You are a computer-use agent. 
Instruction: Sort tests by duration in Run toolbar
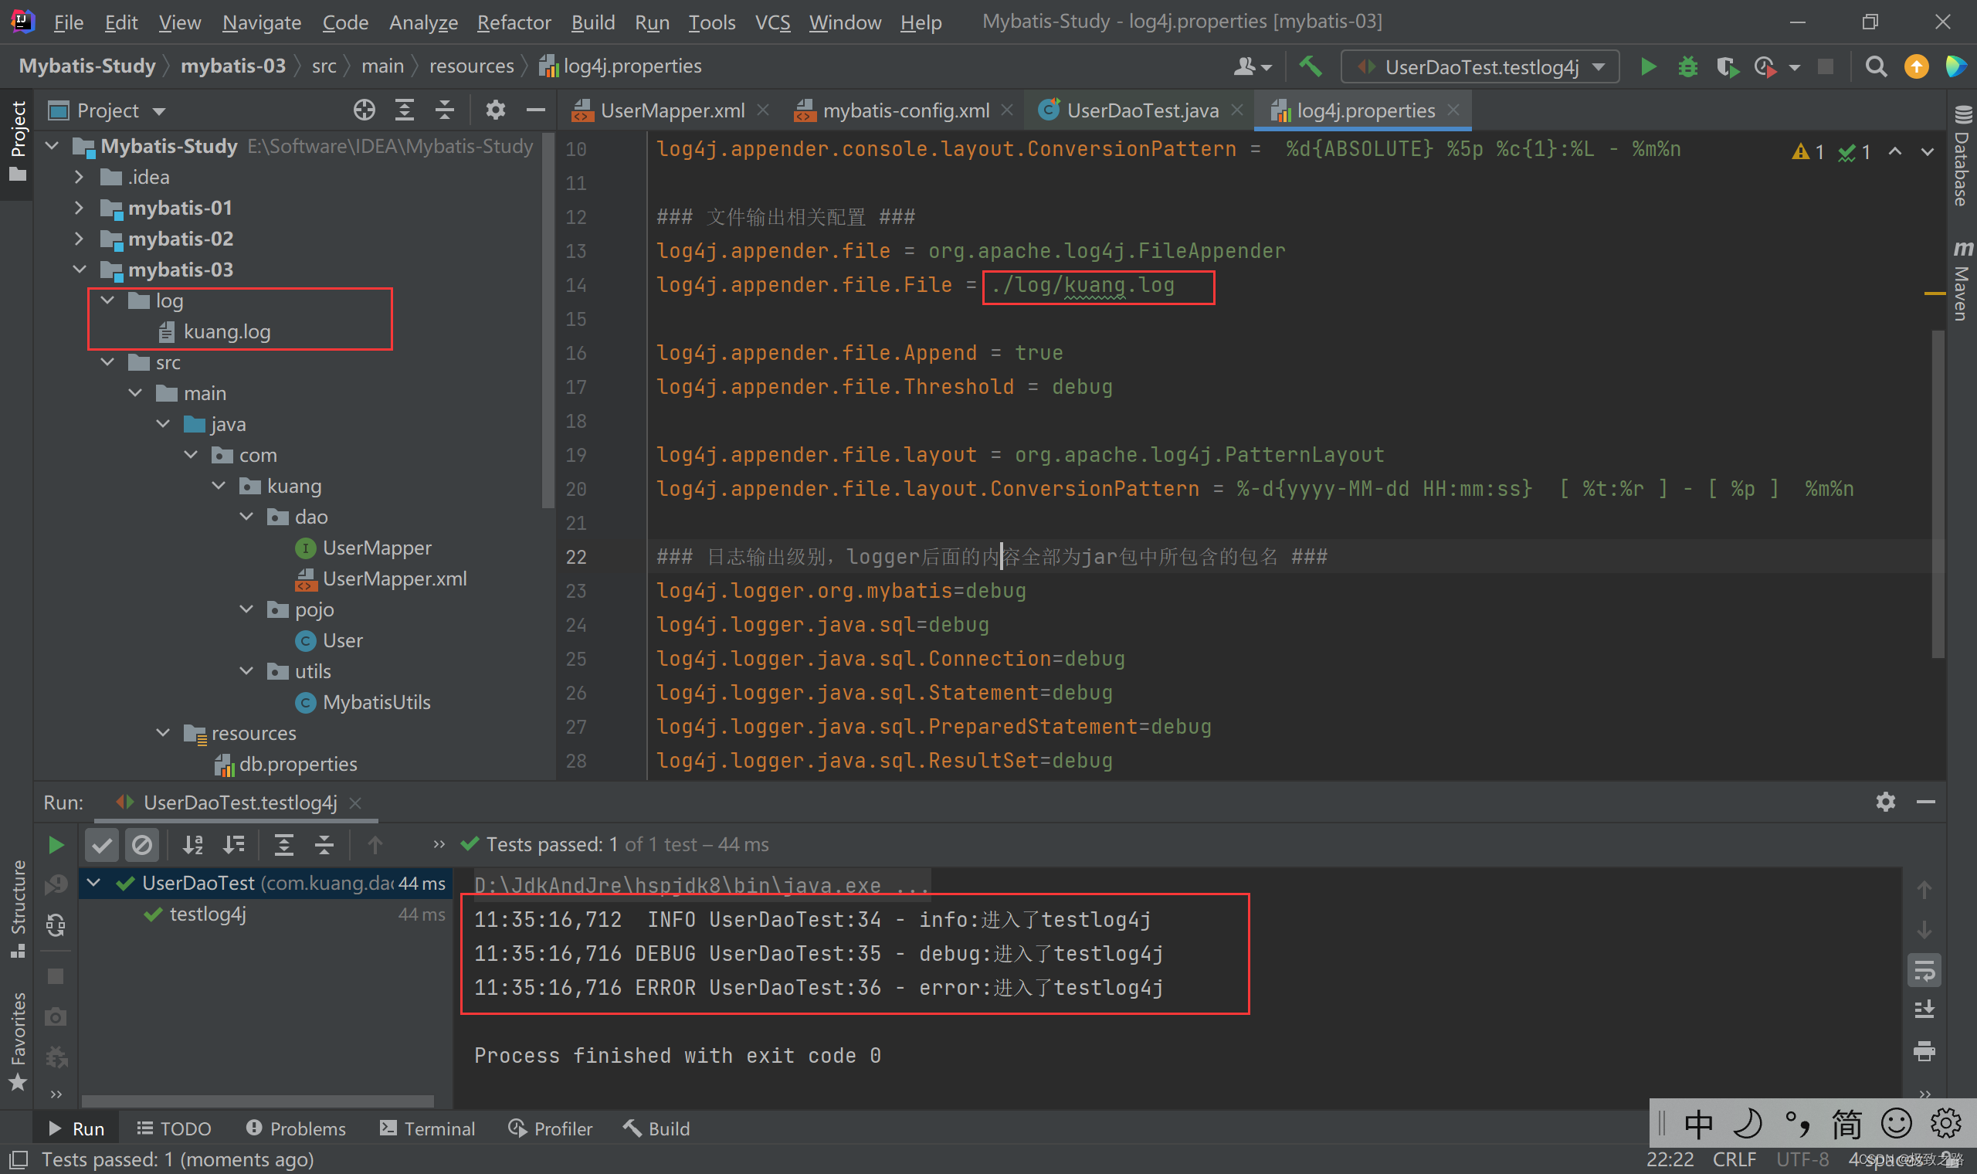(x=233, y=845)
